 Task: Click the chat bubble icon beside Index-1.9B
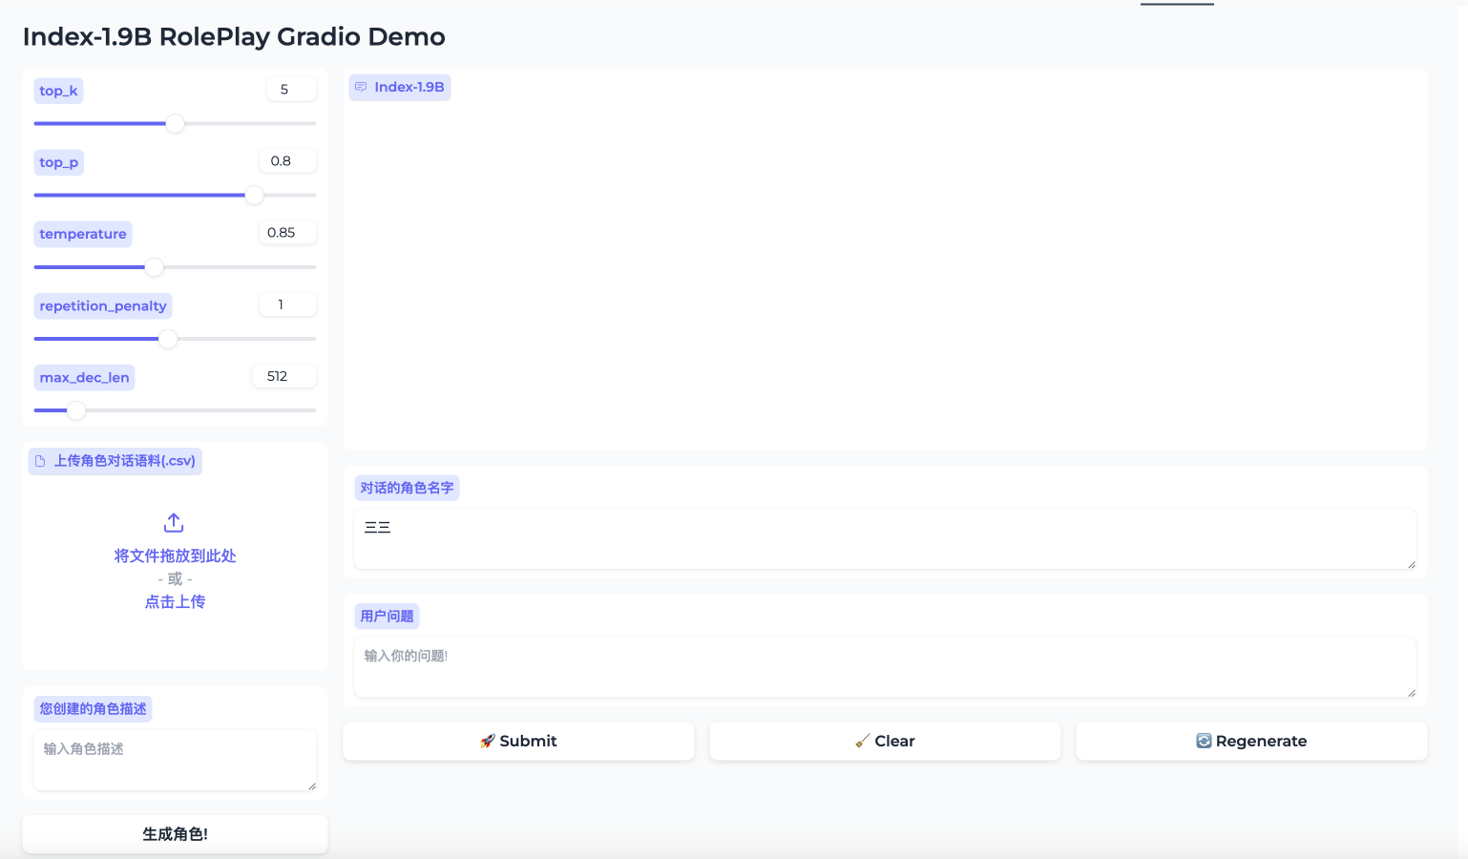(x=361, y=87)
